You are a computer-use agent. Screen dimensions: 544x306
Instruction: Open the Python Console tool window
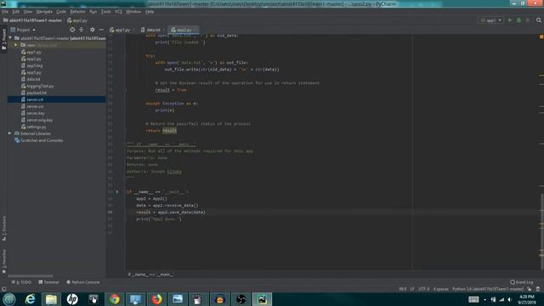click(83, 282)
